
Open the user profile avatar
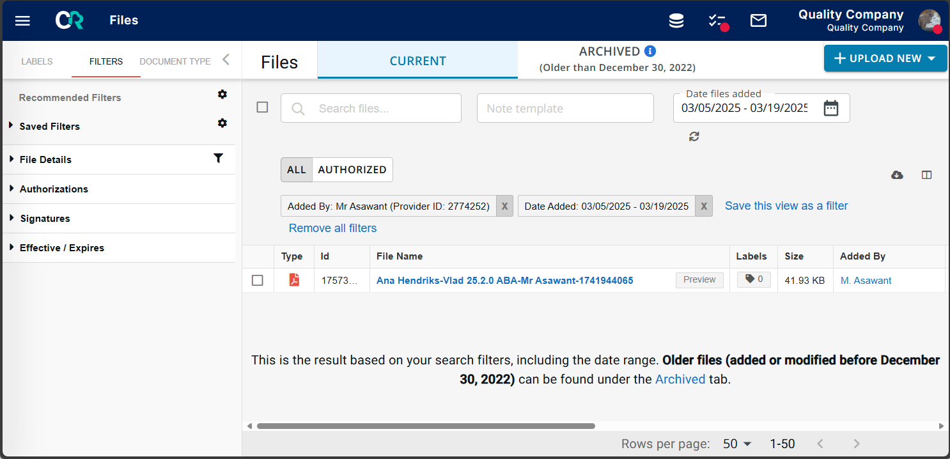[929, 20]
